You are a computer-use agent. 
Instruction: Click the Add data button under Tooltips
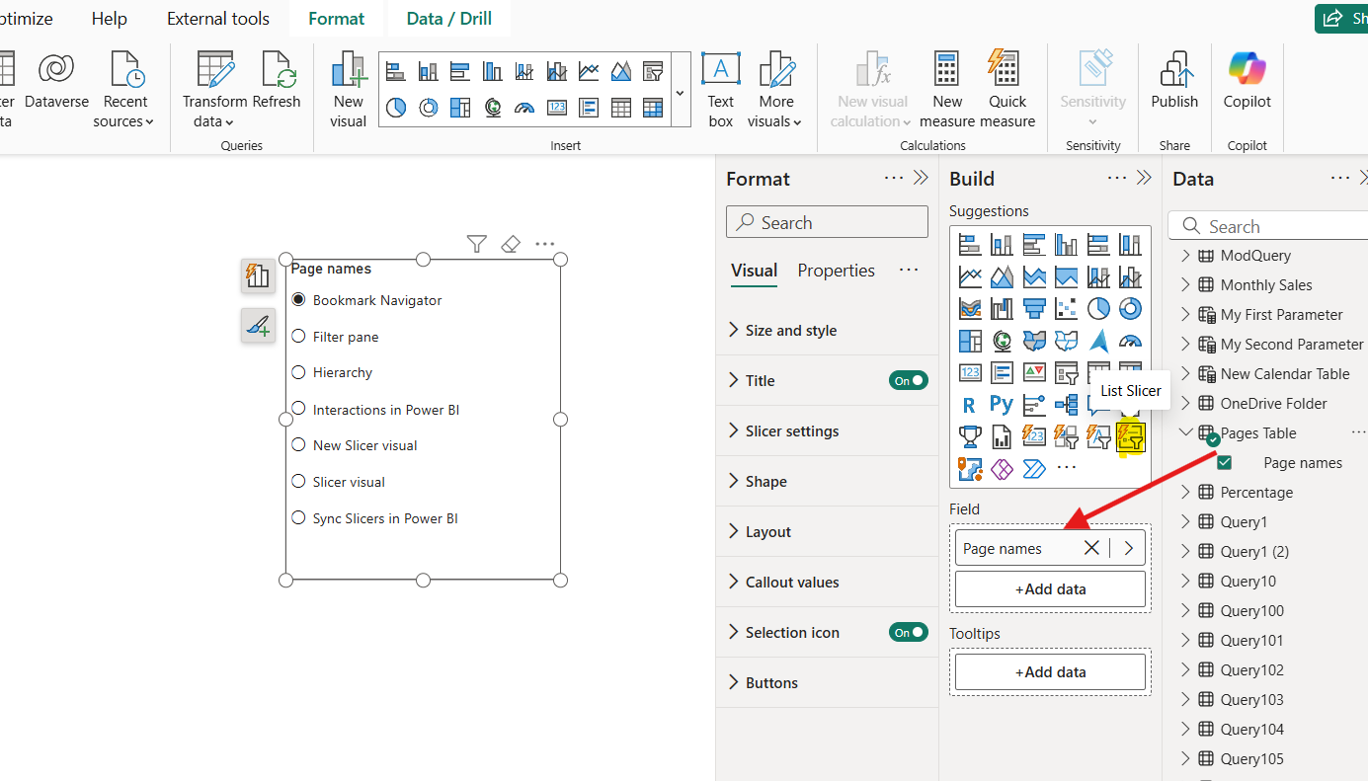coord(1049,671)
